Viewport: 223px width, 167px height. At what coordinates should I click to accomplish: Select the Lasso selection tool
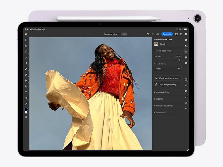click(x=26, y=51)
